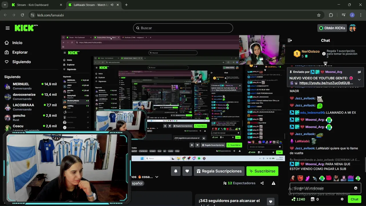Screen dimensions: 366x206
Task: Select the last green headphones emote
Action: click(358, 179)
